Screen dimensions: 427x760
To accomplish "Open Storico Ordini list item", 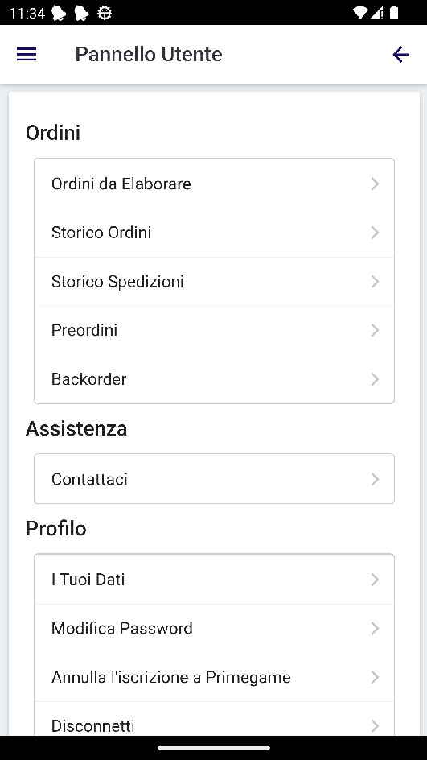I will 214,233.
